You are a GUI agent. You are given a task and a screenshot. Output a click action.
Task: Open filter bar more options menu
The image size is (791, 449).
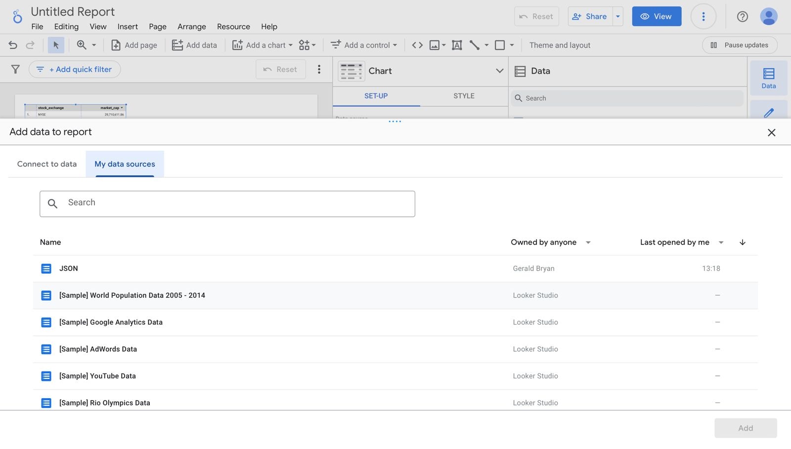click(x=319, y=69)
